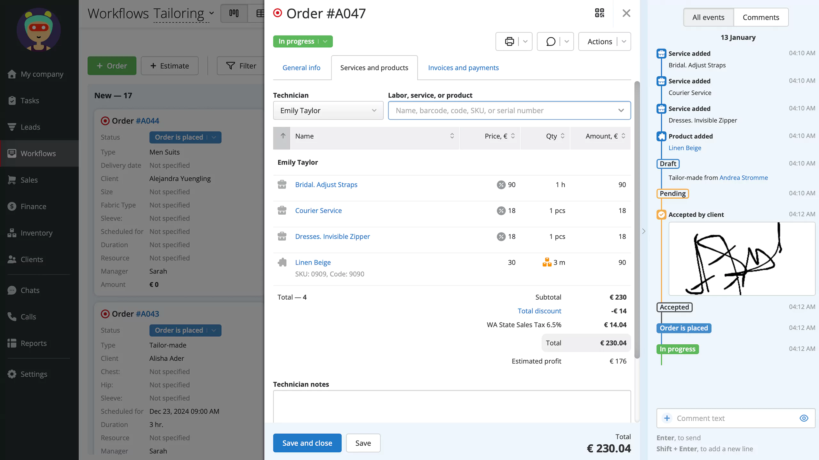
Task: Switch to the General info tab
Action: [x=301, y=67]
